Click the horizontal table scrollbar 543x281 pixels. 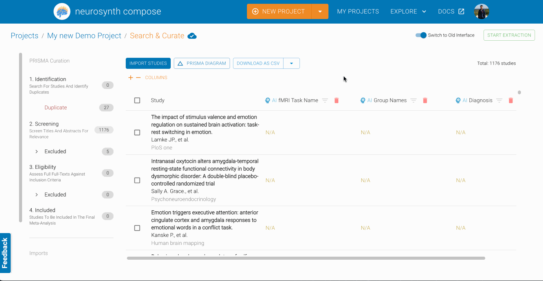(x=306, y=258)
